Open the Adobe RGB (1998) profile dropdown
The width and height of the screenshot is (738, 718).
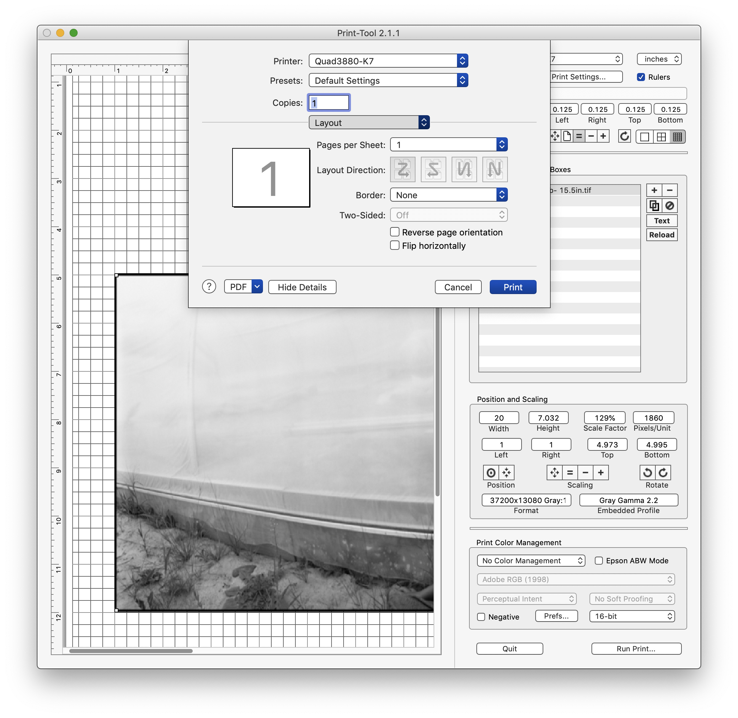[x=576, y=579]
